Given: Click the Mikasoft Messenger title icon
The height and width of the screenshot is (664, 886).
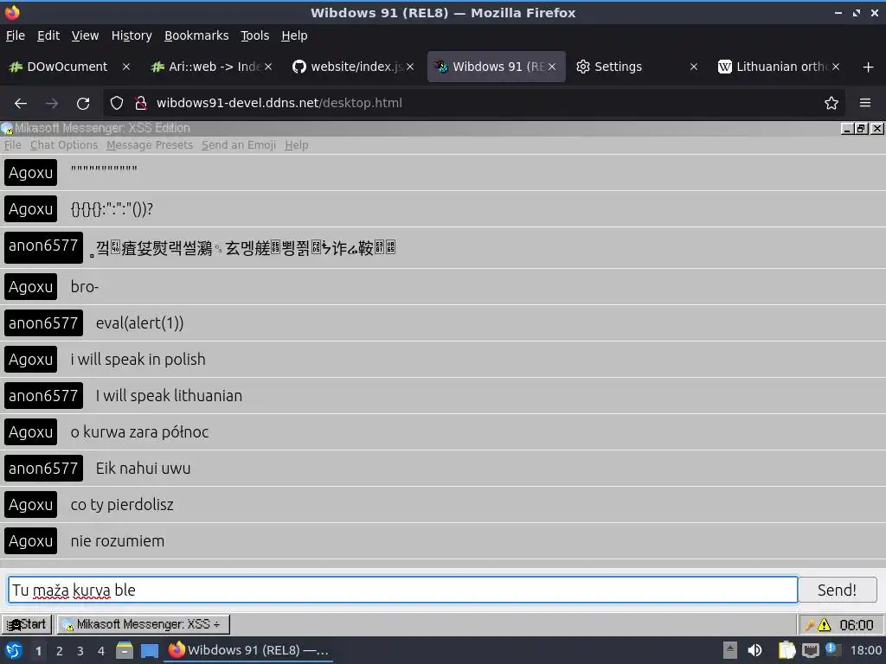Looking at the screenshot, I should coord(7,129).
